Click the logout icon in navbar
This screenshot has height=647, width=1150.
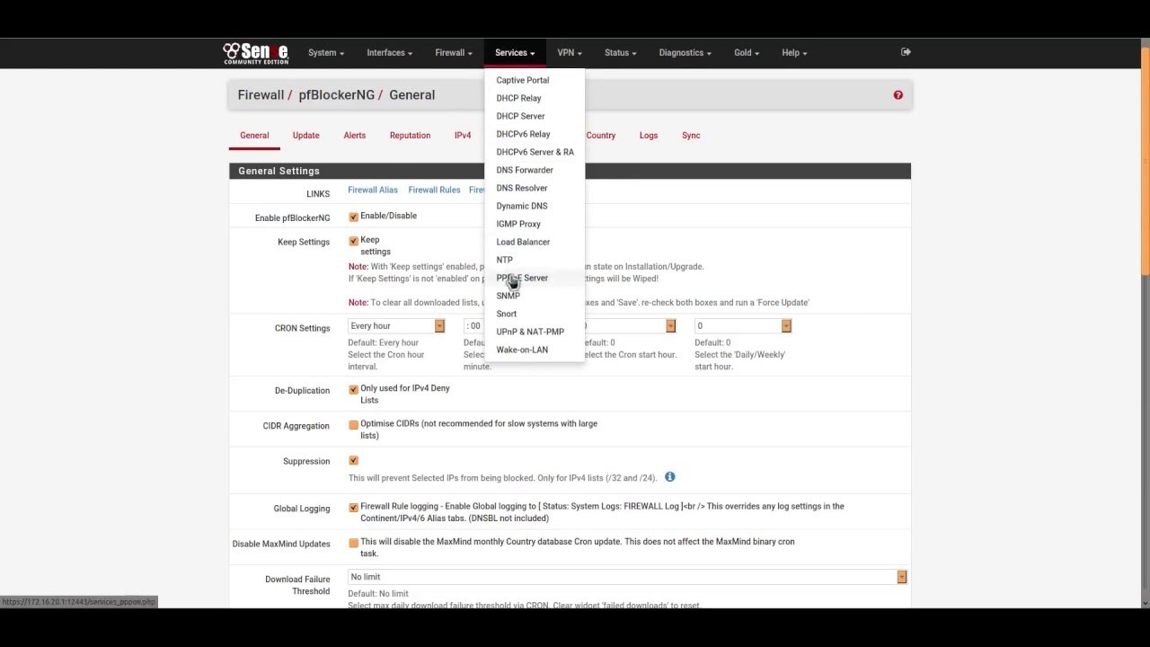click(906, 52)
